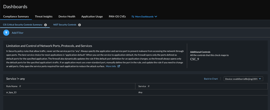Image resolution: width=270 pixels, height=110 pixels.
Task: Sort by Rule Name column icon
Action: click(20, 86)
